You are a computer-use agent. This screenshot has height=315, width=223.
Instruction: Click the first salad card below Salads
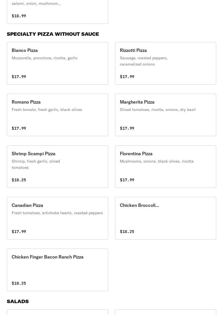pyautogui.click(x=57, y=312)
